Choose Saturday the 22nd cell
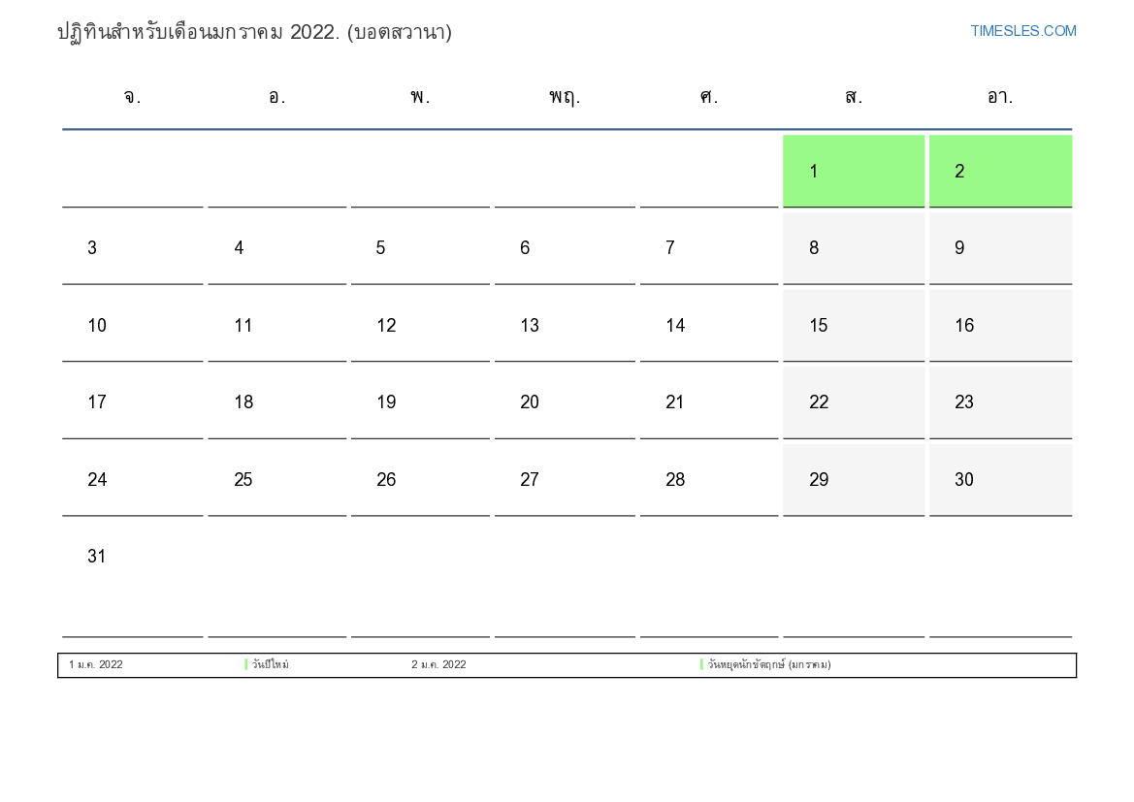Viewport: 1134px width, 802px height. [853, 402]
